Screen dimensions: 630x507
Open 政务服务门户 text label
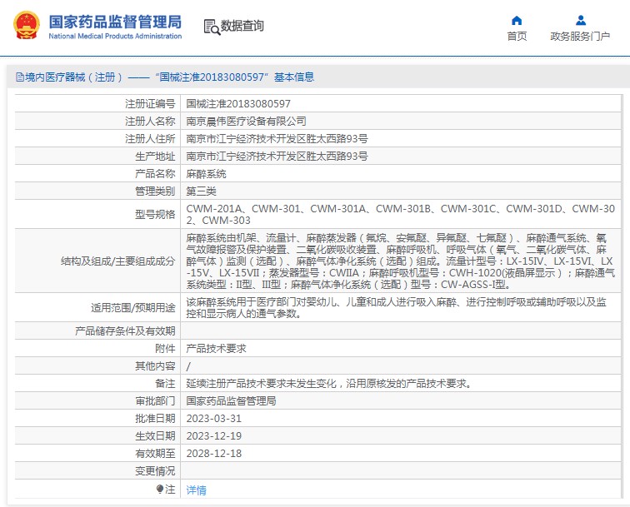click(580, 36)
